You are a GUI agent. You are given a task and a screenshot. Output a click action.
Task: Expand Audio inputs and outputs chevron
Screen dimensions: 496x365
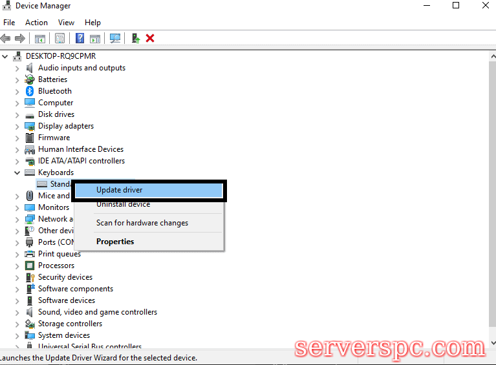point(17,68)
